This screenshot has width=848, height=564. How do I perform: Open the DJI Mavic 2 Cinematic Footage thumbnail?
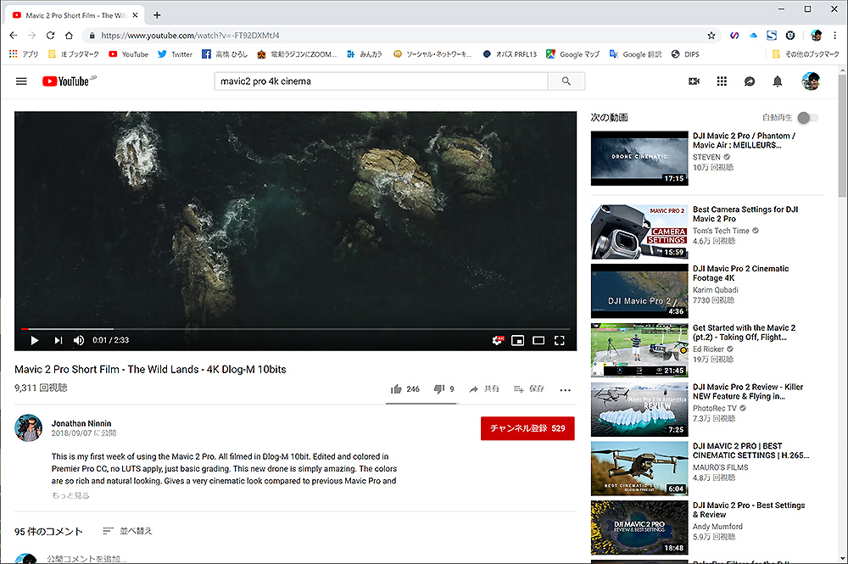pyautogui.click(x=639, y=291)
